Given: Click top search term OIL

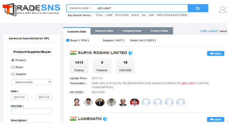Looking at the screenshot, I should click(144, 15).
